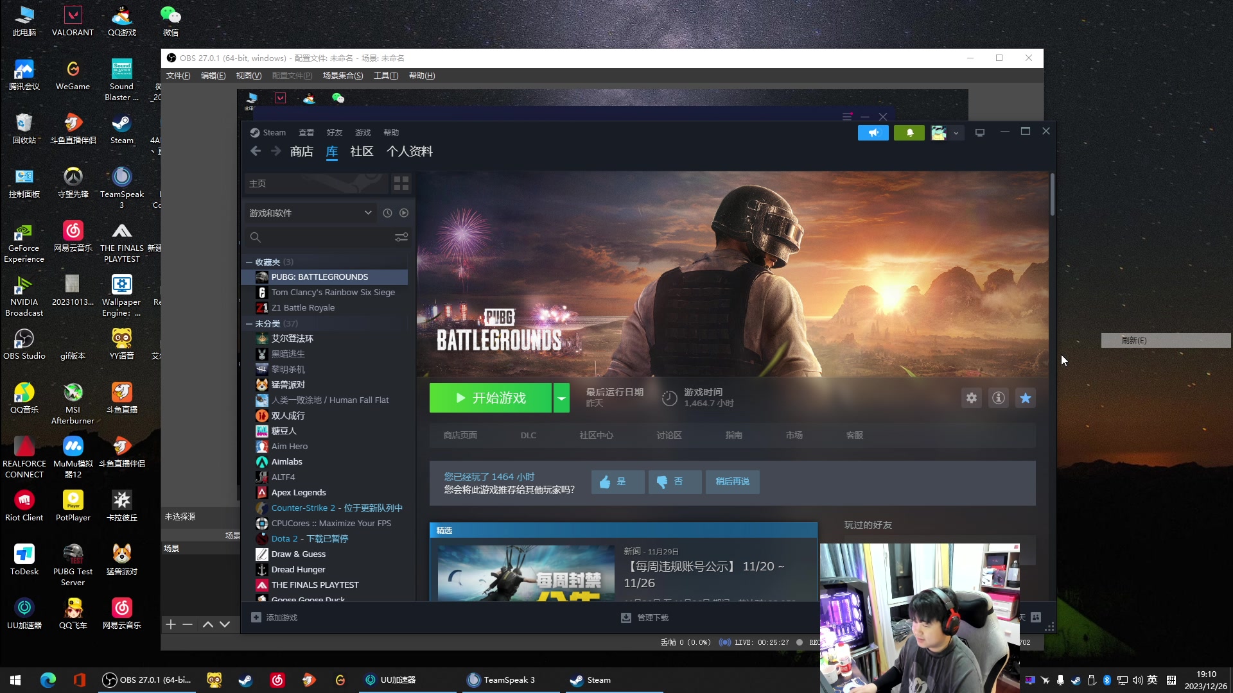
Task: Click the GeForce Experience desktop icon
Action: pyautogui.click(x=24, y=242)
